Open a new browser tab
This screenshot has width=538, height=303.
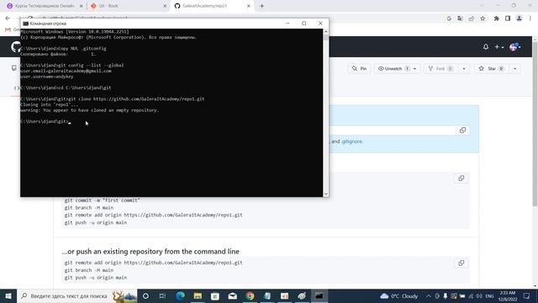(261, 6)
